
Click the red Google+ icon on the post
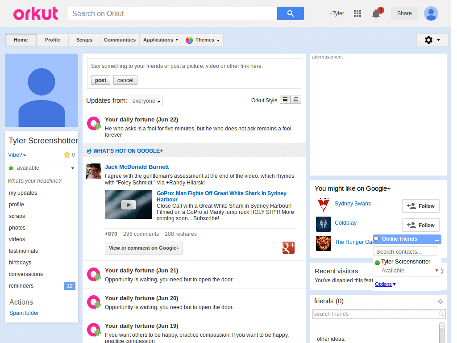point(288,247)
